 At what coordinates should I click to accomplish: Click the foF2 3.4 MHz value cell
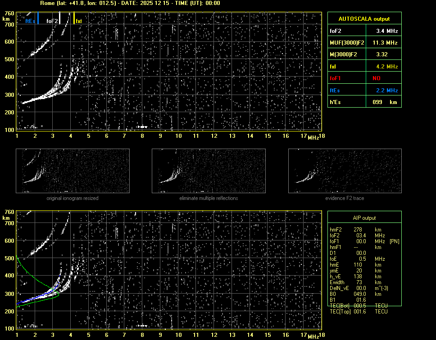click(387, 31)
